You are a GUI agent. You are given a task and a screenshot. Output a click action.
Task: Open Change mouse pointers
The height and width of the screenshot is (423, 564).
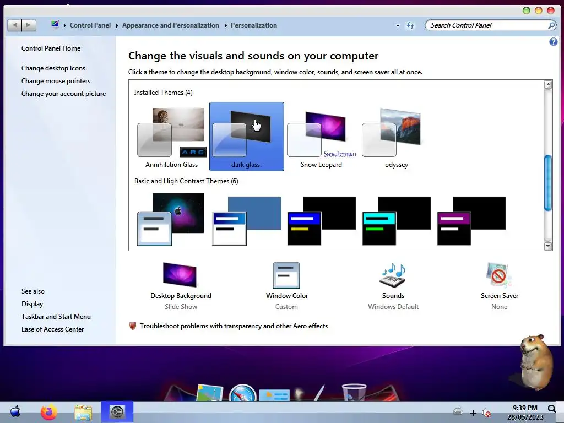pyautogui.click(x=56, y=81)
